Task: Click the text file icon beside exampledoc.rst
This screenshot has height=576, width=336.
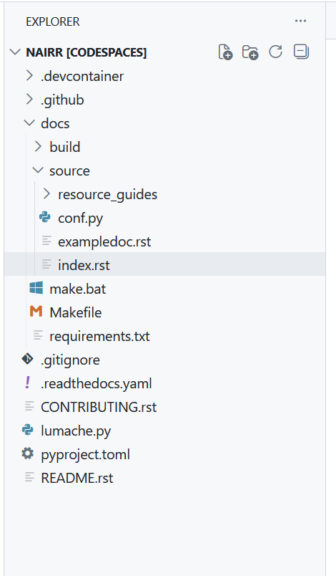Action: pos(46,241)
